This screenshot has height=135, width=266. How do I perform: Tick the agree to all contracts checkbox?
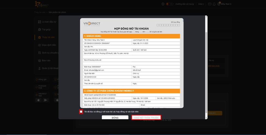pyautogui.click(x=81, y=112)
